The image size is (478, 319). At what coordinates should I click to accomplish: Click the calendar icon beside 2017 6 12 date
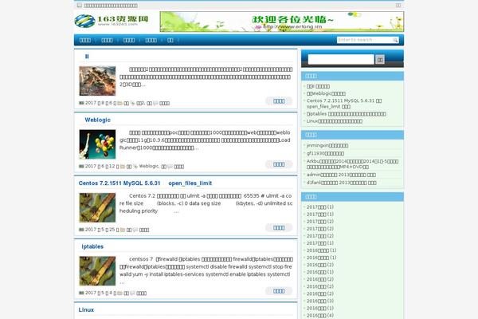coord(81,167)
